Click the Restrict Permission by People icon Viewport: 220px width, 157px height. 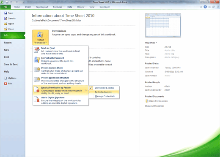tap(37, 89)
